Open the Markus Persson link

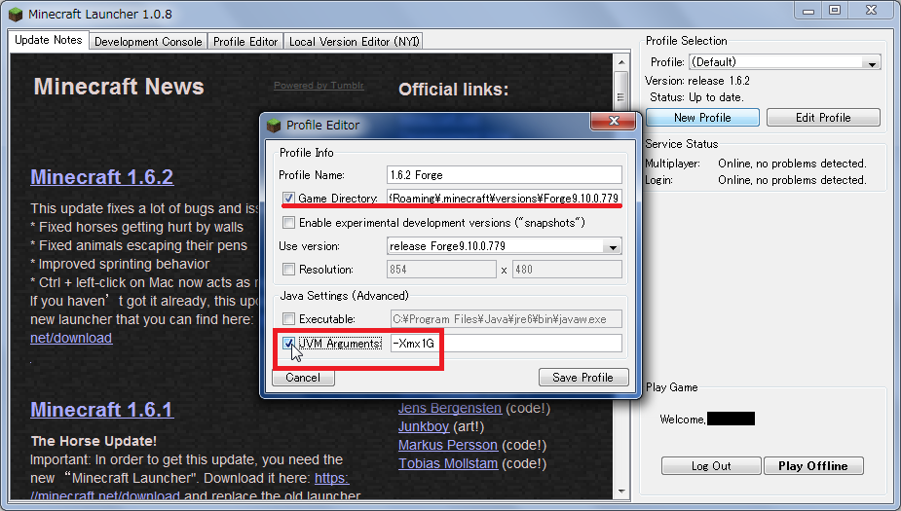[x=448, y=445]
